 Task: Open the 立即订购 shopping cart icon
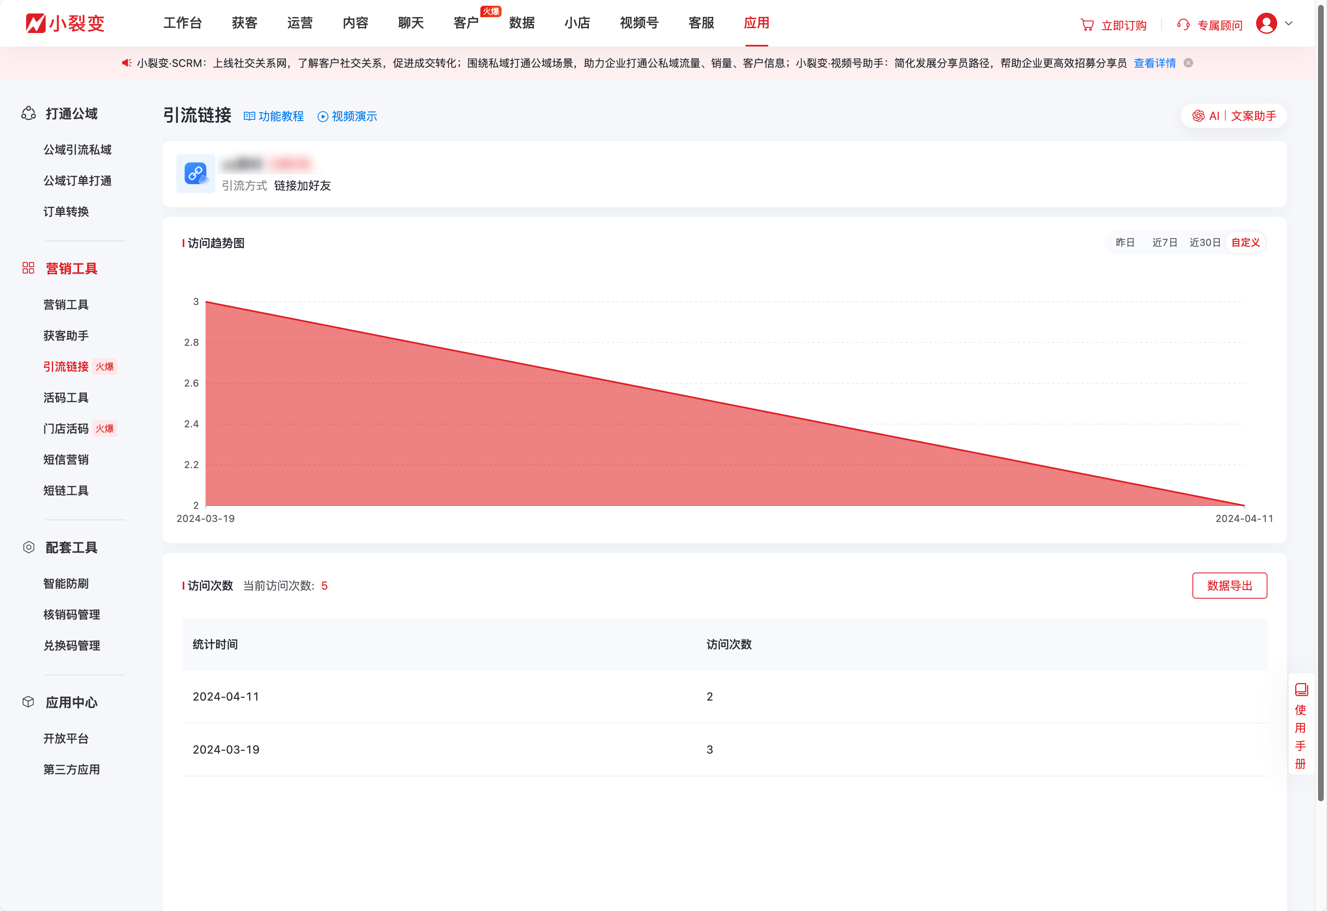(x=1087, y=24)
